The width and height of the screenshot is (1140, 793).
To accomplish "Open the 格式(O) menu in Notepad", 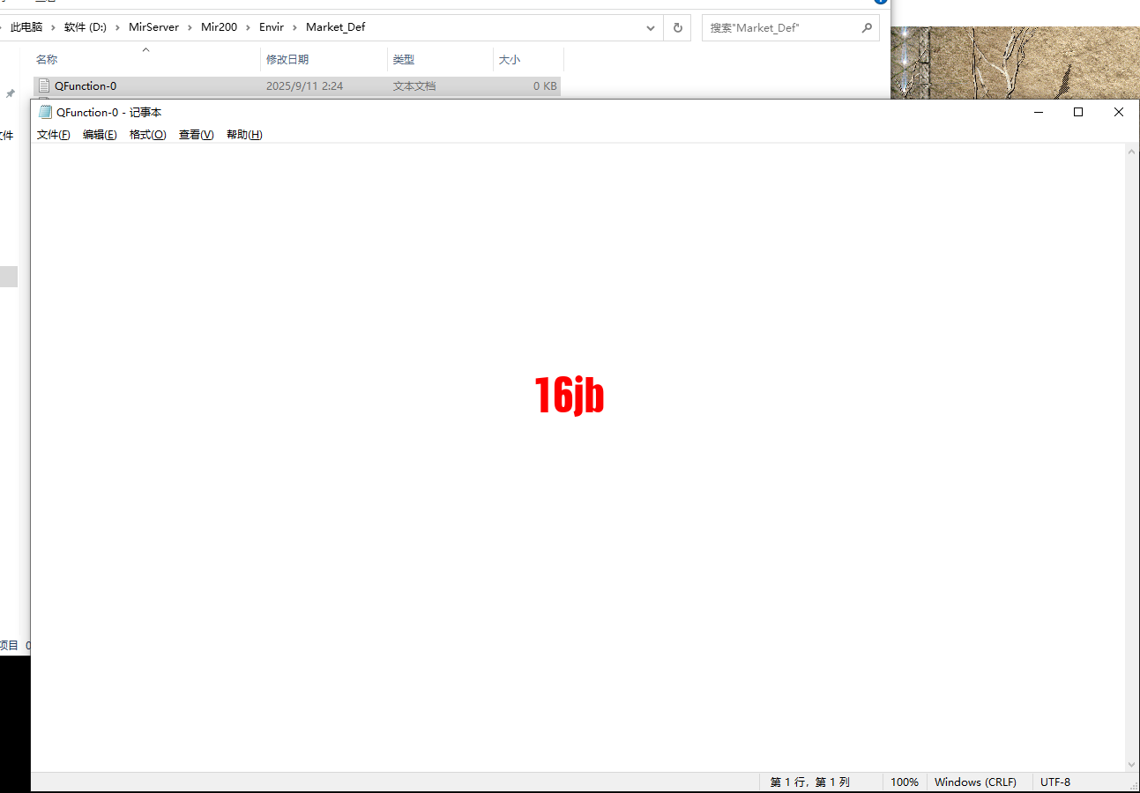I will [x=147, y=134].
